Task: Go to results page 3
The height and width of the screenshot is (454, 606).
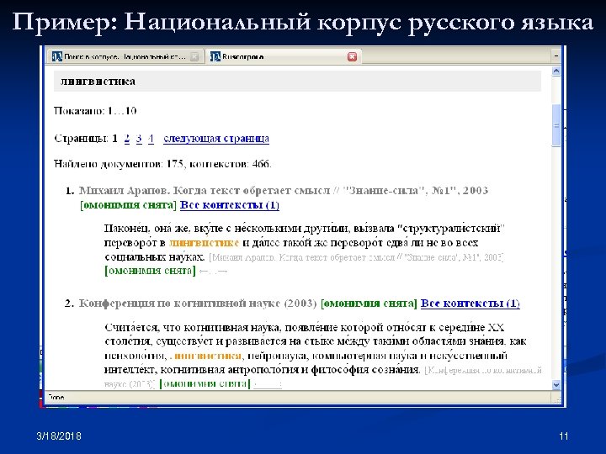Action: tap(139, 138)
